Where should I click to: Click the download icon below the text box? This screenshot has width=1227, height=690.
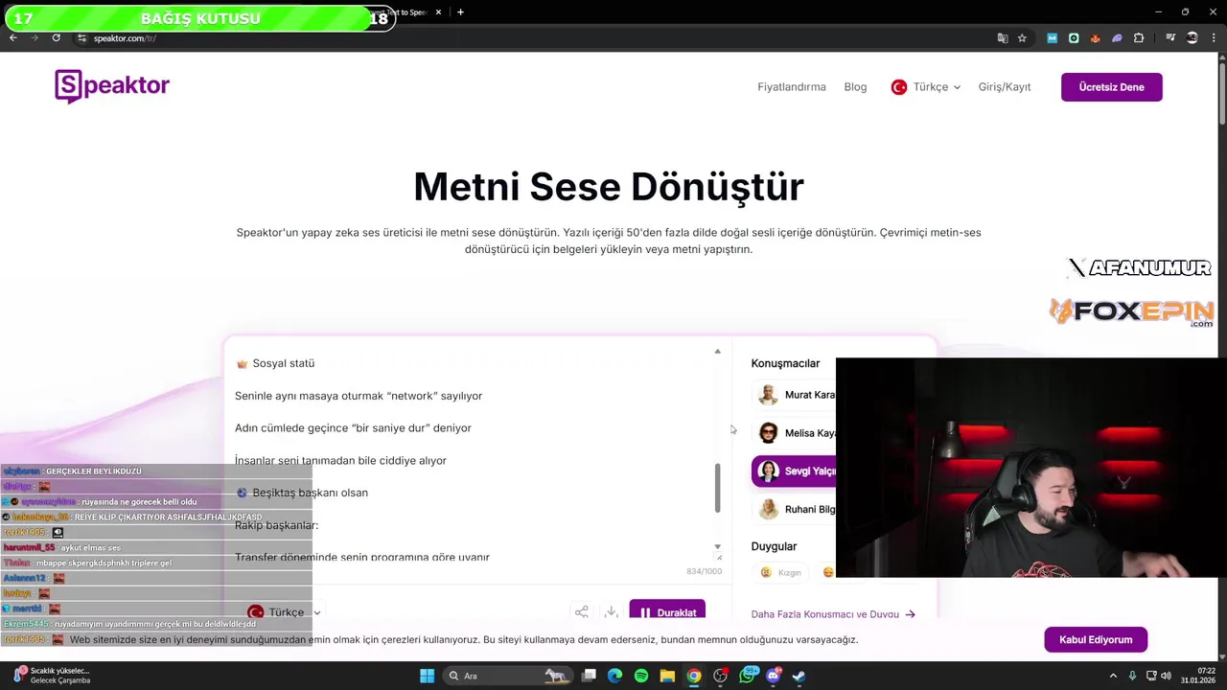click(x=611, y=612)
